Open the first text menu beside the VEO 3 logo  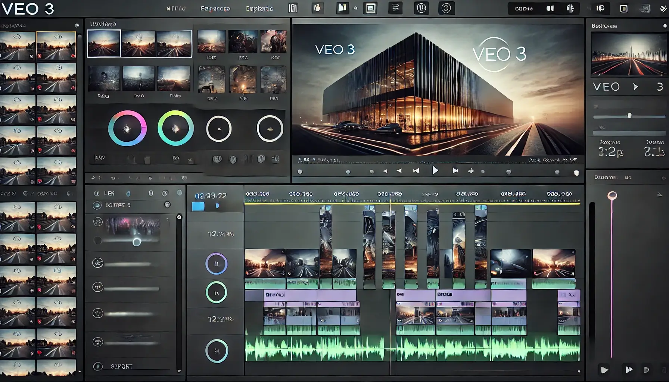tap(176, 9)
